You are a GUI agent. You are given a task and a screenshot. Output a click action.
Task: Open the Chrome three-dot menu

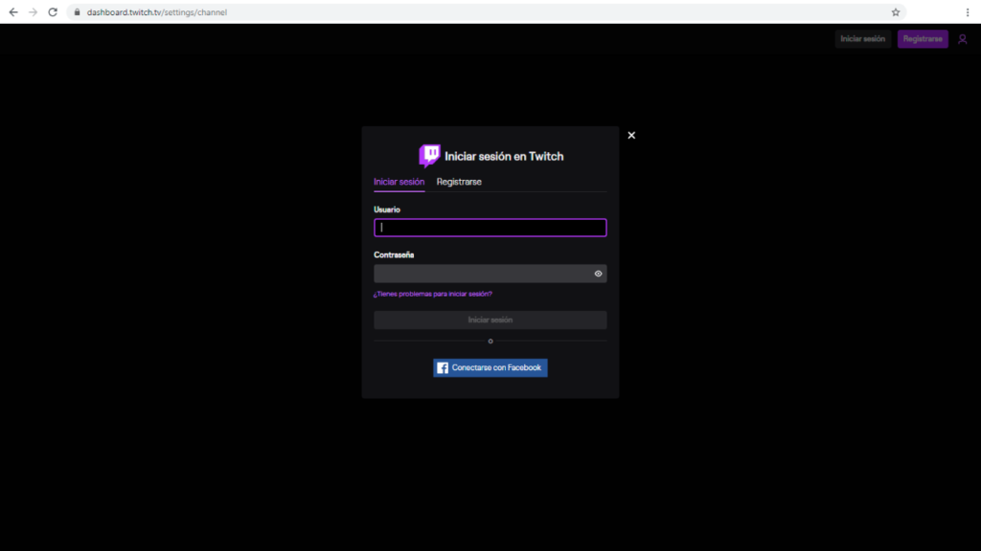coord(967,12)
